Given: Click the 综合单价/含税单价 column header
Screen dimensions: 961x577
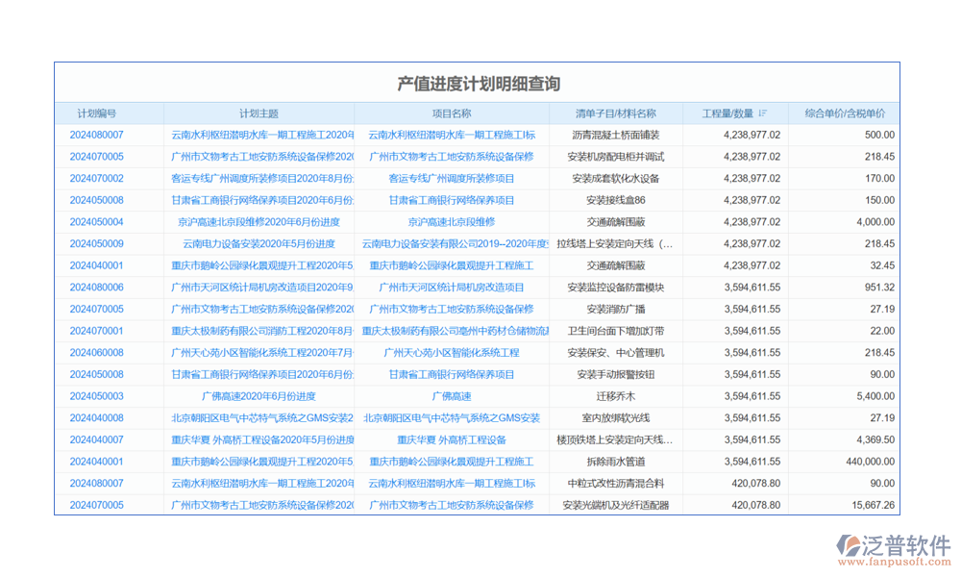Looking at the screenshot, I should pyautogui.click(x=845, y=113).
